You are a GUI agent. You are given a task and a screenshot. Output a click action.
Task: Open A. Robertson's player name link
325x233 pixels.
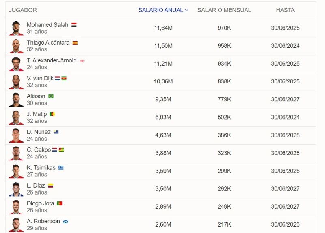43,221
